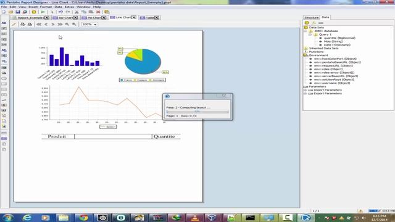The height and width of the screenshot is (222, 395).
Task: Click the Redo arrow icon
Action: [67, 12]
